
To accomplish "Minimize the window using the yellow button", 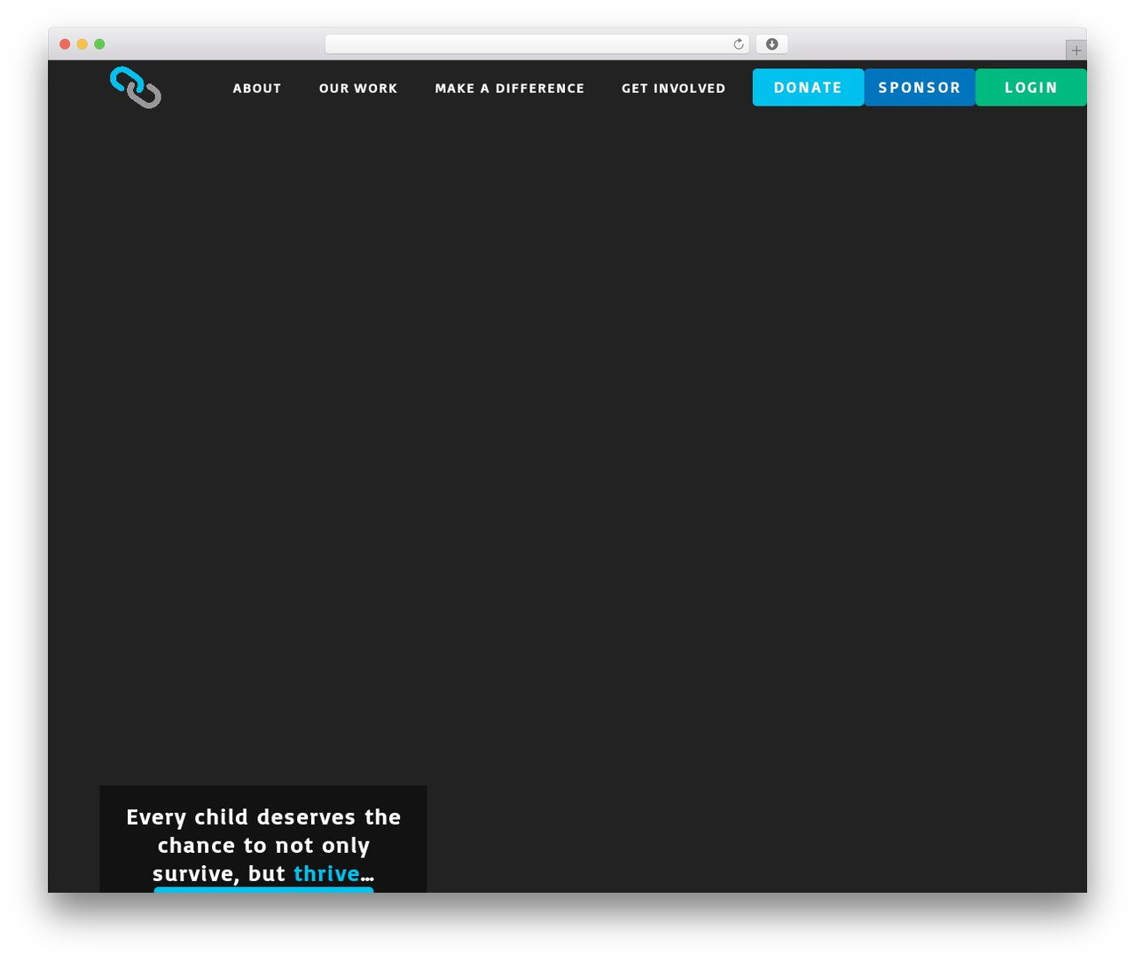I will tap(82, 44).
